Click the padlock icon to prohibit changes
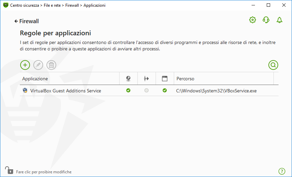292x177 pixels. (x=9, y=170)
